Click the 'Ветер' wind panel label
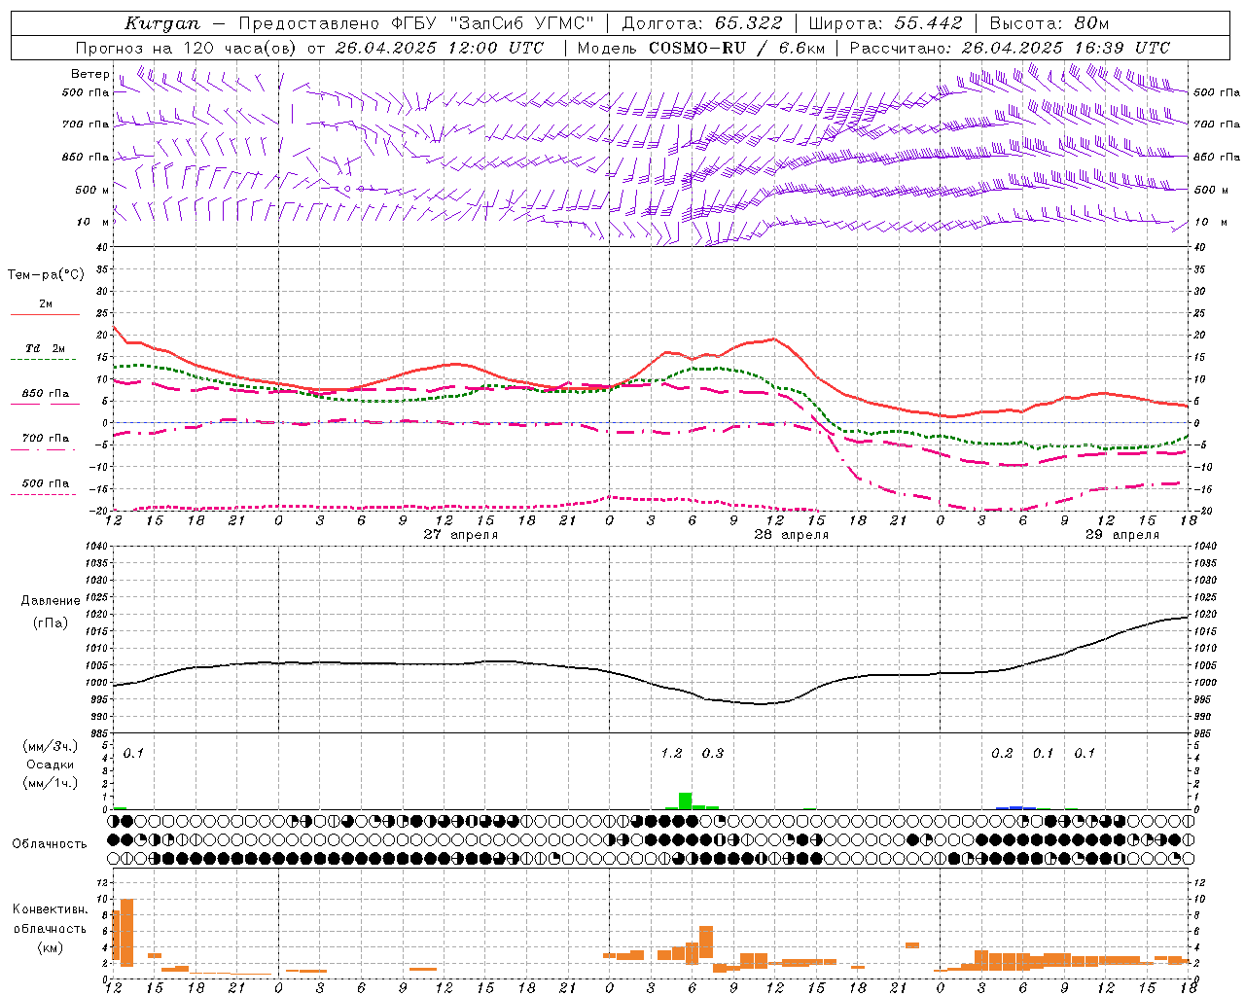This screenshot has height=996, width=1245. point(89,74)
